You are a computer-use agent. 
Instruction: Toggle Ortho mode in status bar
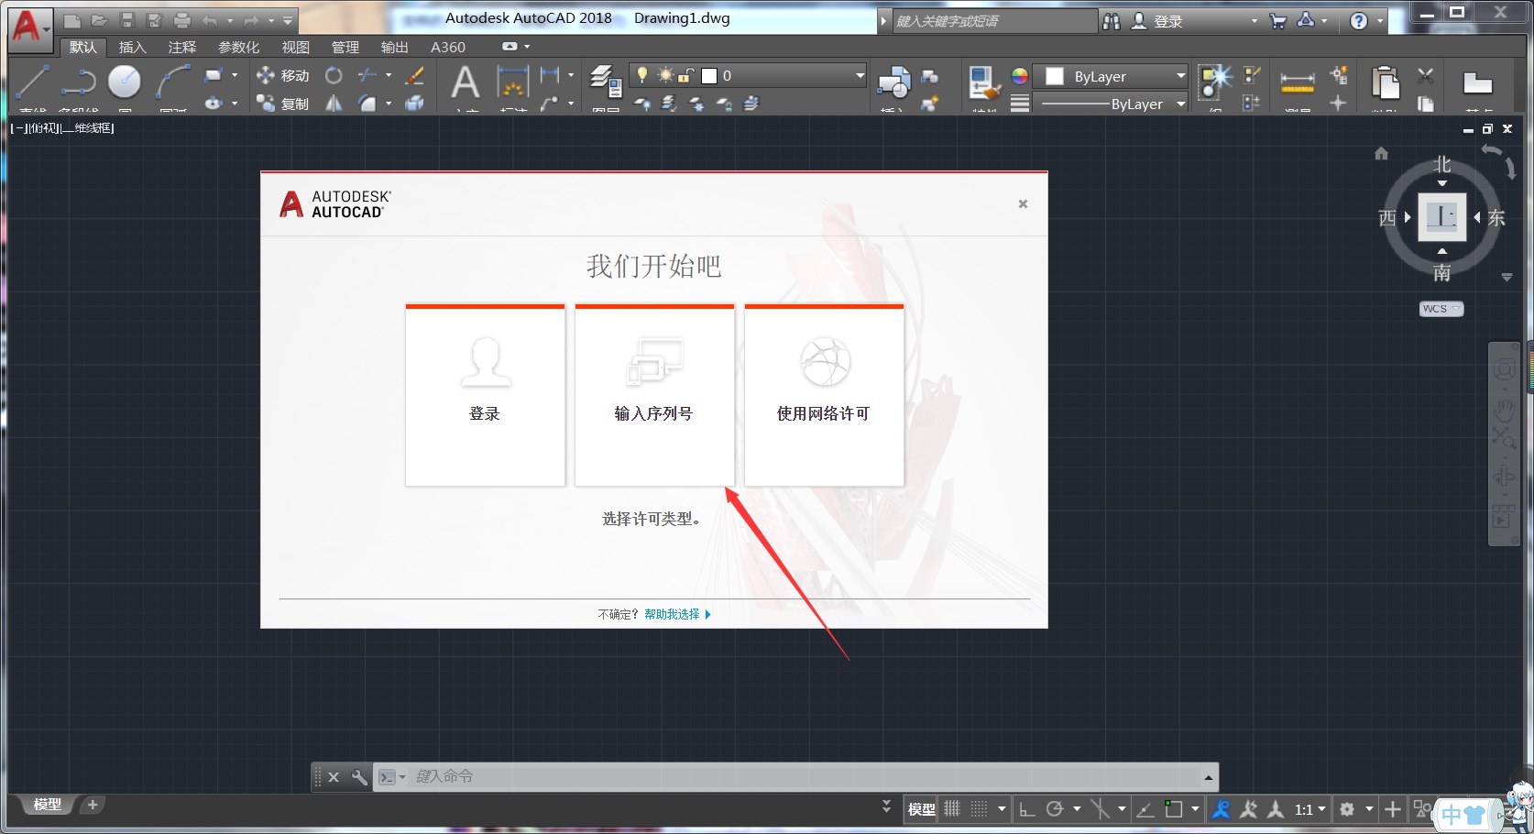tap(1027, 809)
